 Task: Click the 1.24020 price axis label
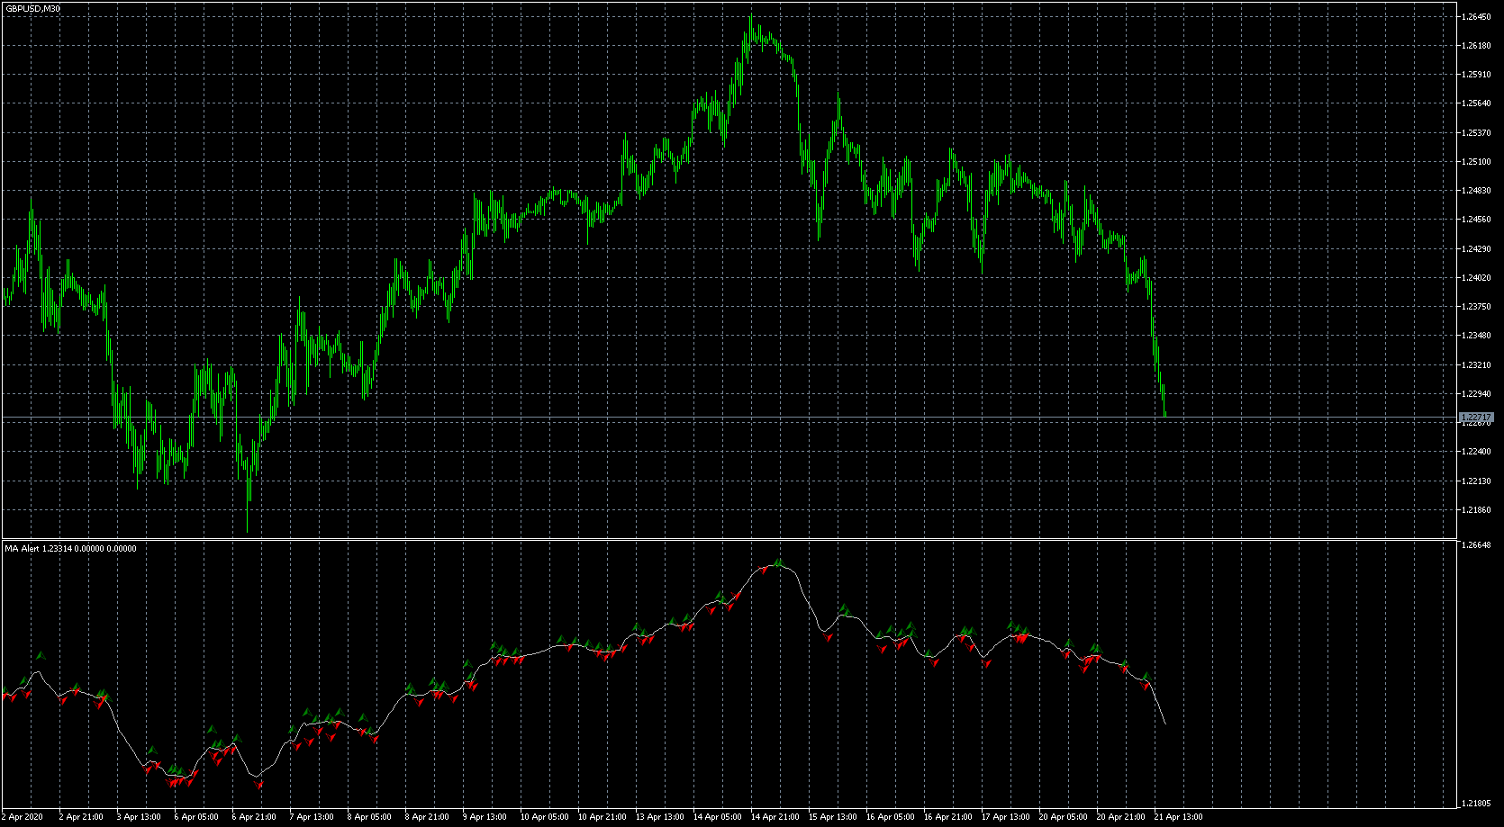1477,278
